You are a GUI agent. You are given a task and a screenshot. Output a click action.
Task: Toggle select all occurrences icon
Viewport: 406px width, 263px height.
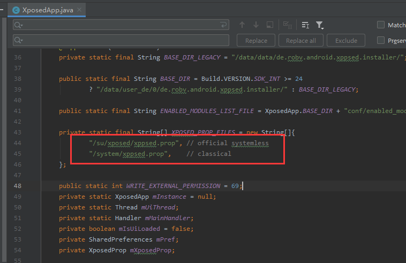click(288, 25)
